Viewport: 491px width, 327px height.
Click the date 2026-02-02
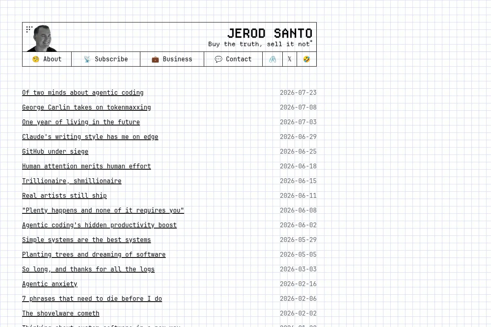point(298,314)
